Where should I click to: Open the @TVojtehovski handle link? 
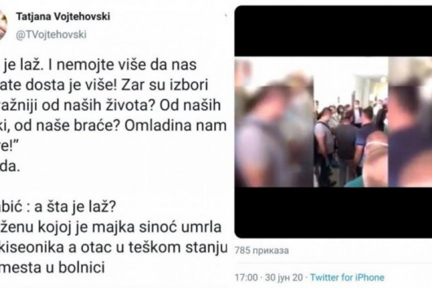51,34
